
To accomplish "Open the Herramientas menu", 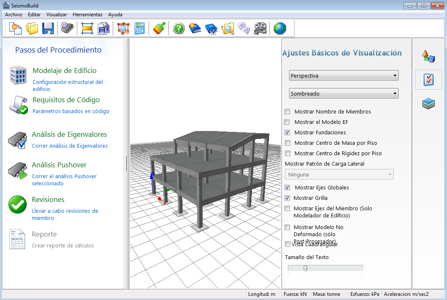I will [x=87, y=14].
